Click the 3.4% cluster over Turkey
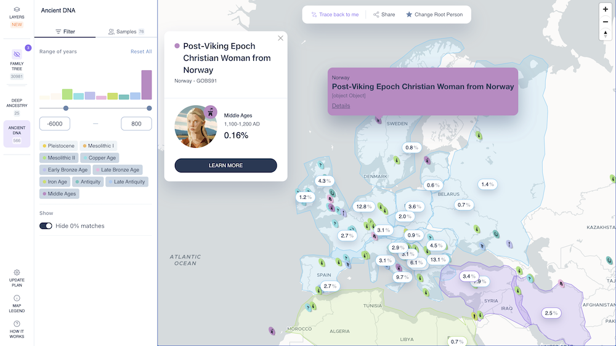The height and width of the screenshot is (346, 616). [469, 276]
